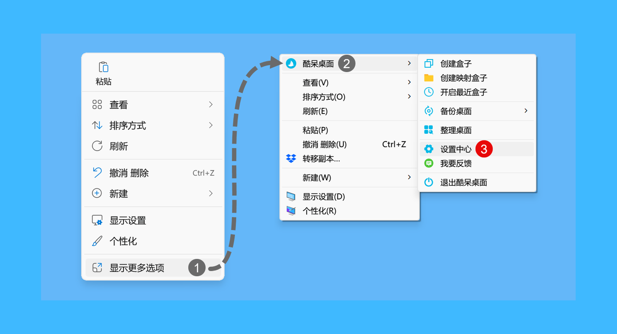The width and height of the screenshot is (617, 334).
Task: Click the paste clipboard icon
Action: pos(103,67)
